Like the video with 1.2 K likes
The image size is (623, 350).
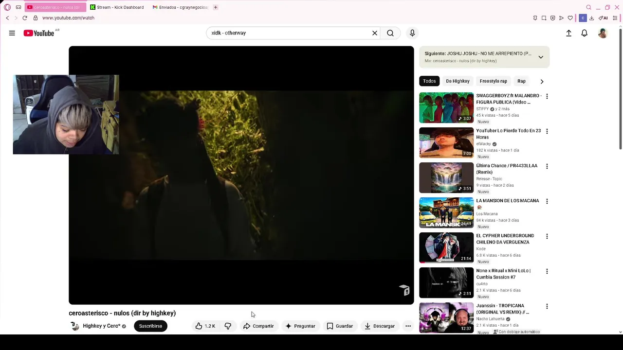tap(205, 326)
